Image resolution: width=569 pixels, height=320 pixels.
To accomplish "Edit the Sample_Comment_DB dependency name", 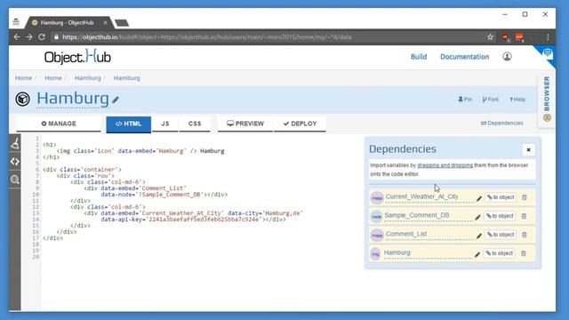I will 478,217.
